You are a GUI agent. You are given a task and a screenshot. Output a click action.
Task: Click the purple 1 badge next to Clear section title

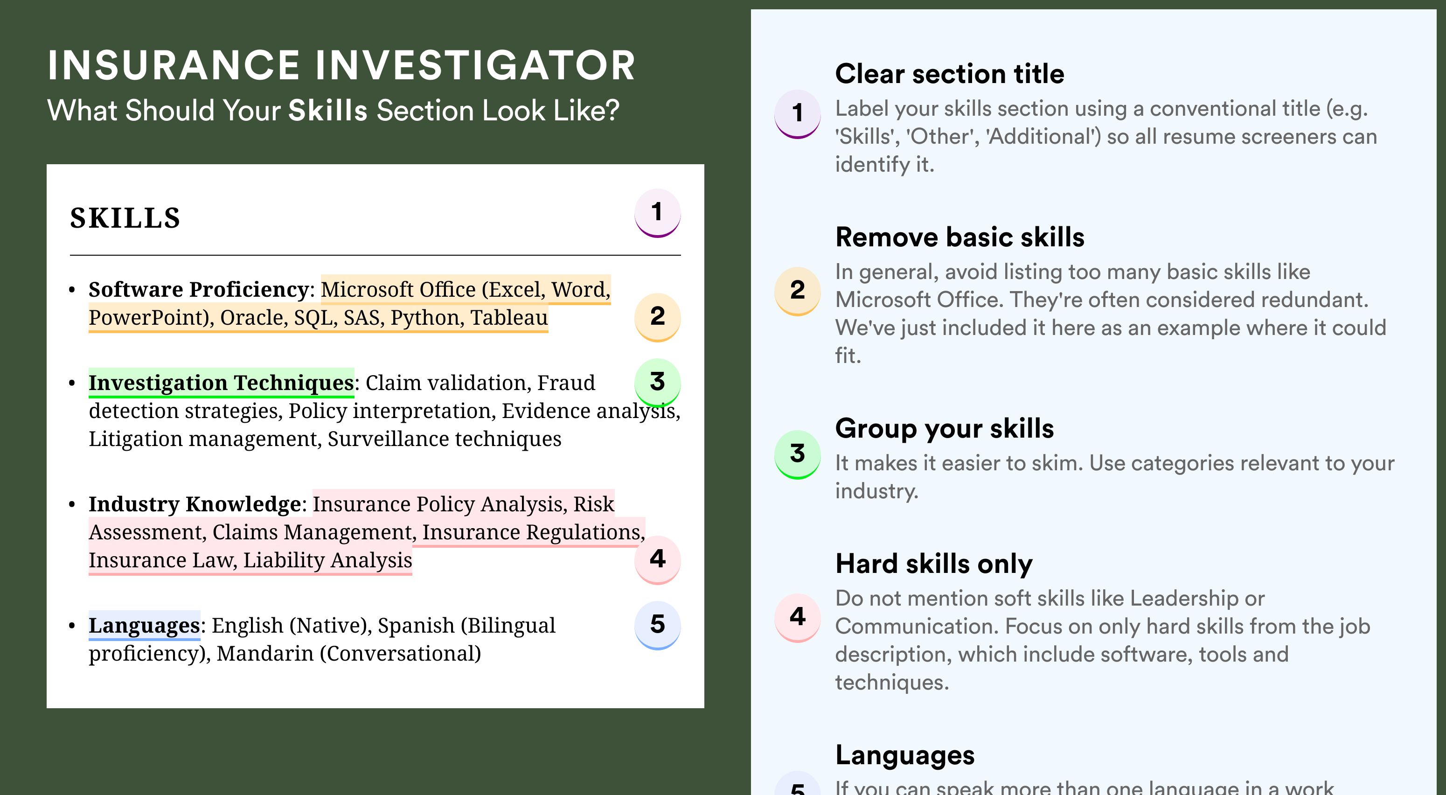(798, 114)
